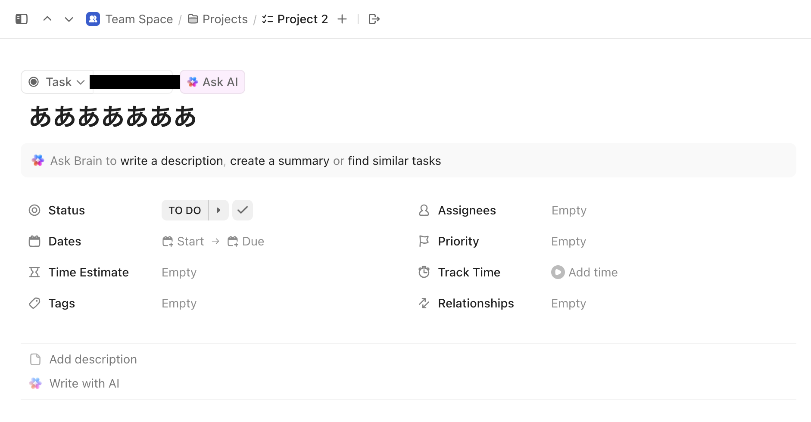Open the Task type dropdown
811x422 pixels.
[x=57, y=82]
